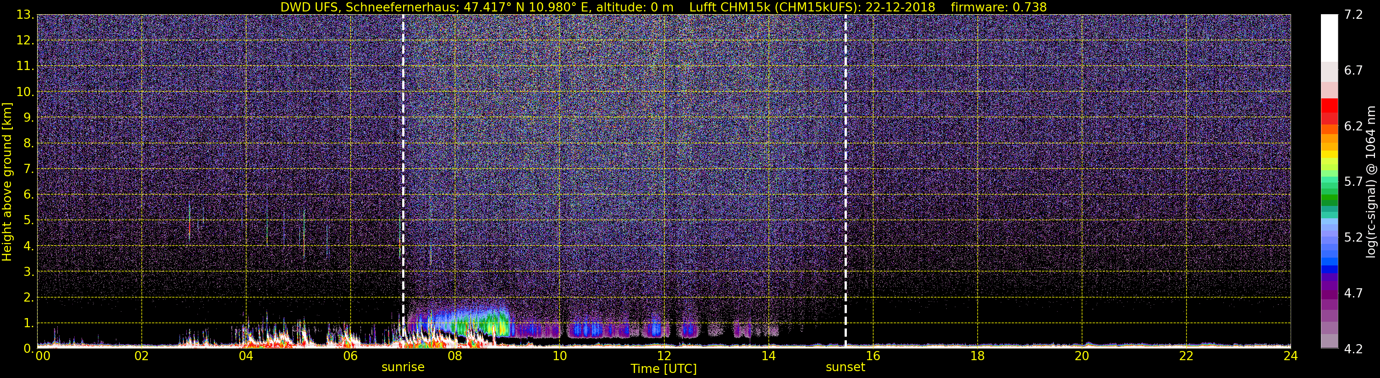Click the '12' time tick label
Image resolution: width=1380 pixels, height=378 pixels.
[664, 356]
